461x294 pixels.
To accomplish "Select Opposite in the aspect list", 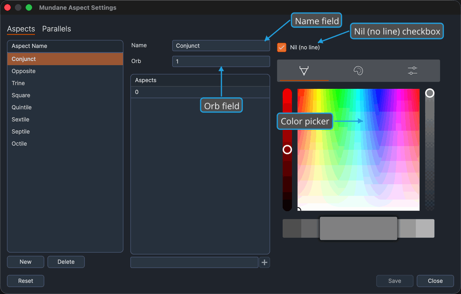I will (65, 71).
